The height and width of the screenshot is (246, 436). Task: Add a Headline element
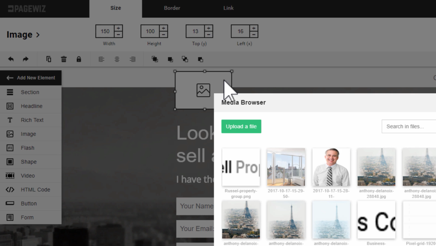point(31,106)
